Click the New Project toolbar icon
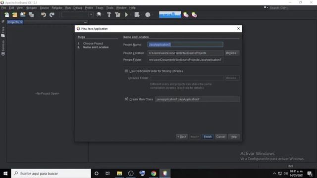Image resolution: width=317 pixels, height=178 pixels. [x=15, y=15]
